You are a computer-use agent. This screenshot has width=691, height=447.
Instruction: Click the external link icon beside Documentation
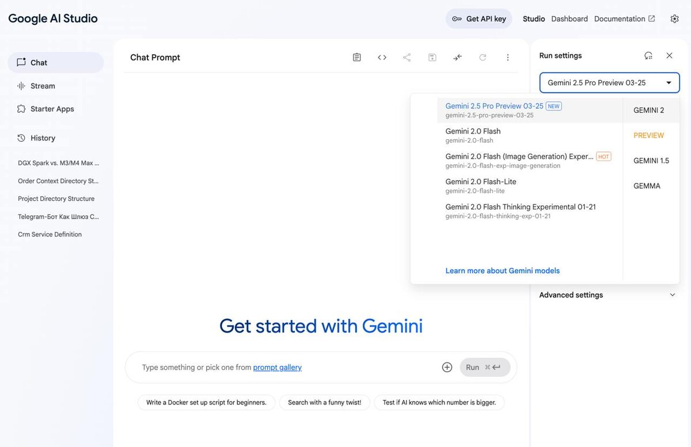pyautogui.click(x=652, y=18)
